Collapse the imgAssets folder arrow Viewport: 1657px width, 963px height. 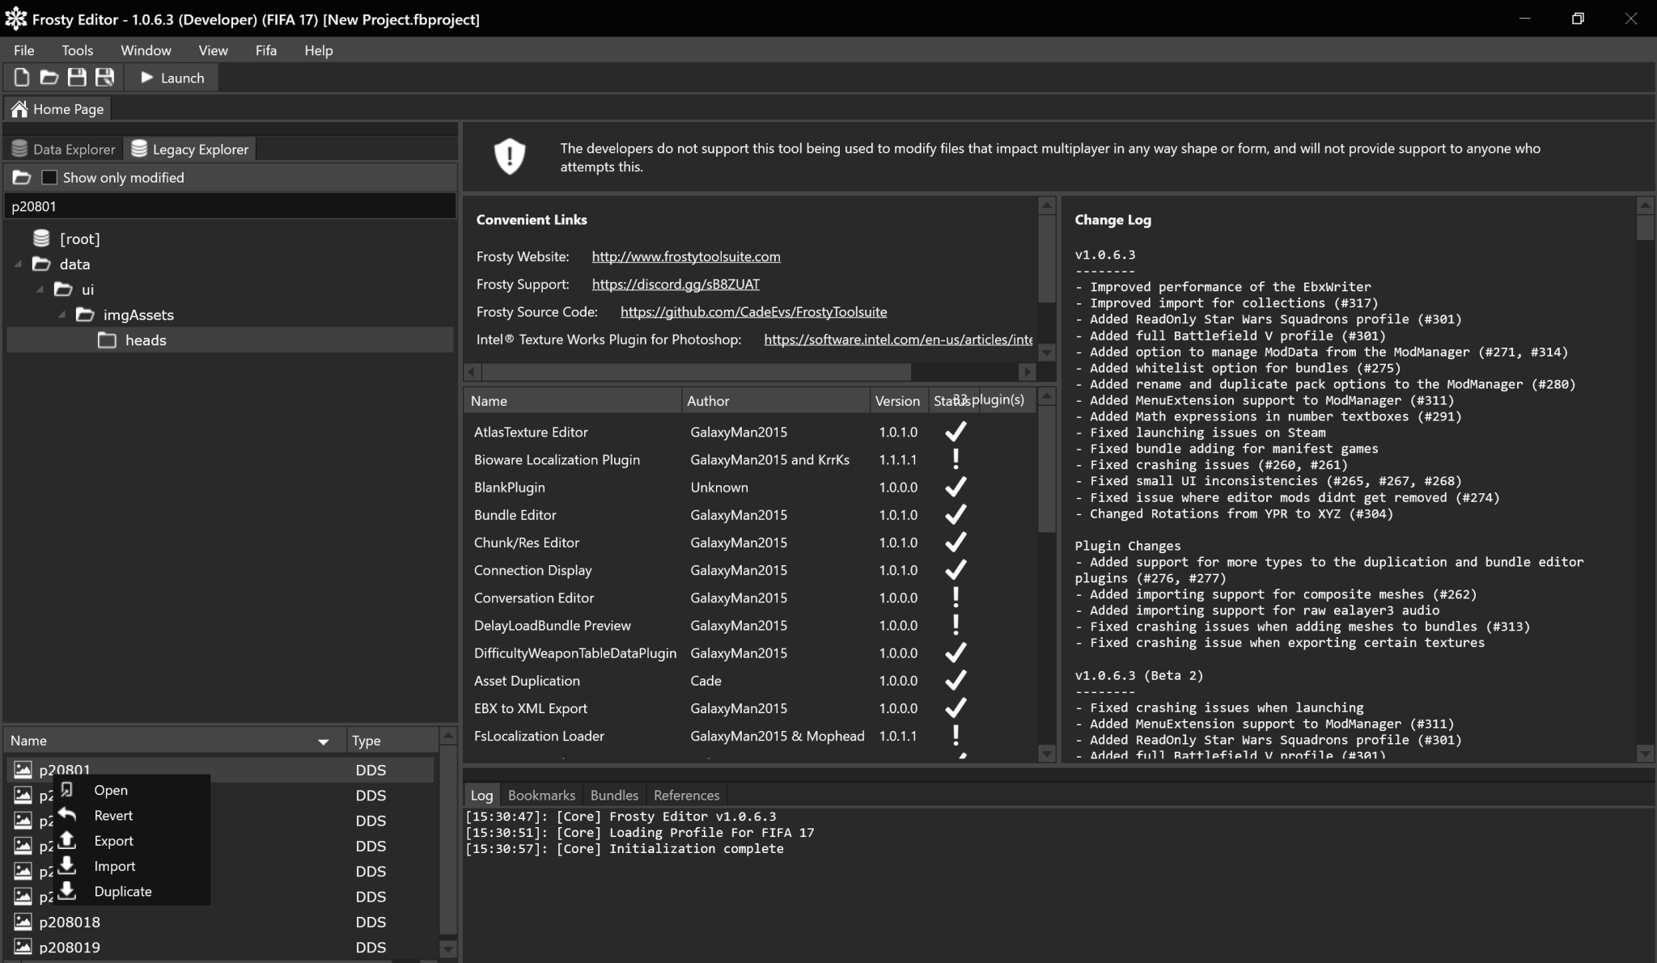pos(62,315)
